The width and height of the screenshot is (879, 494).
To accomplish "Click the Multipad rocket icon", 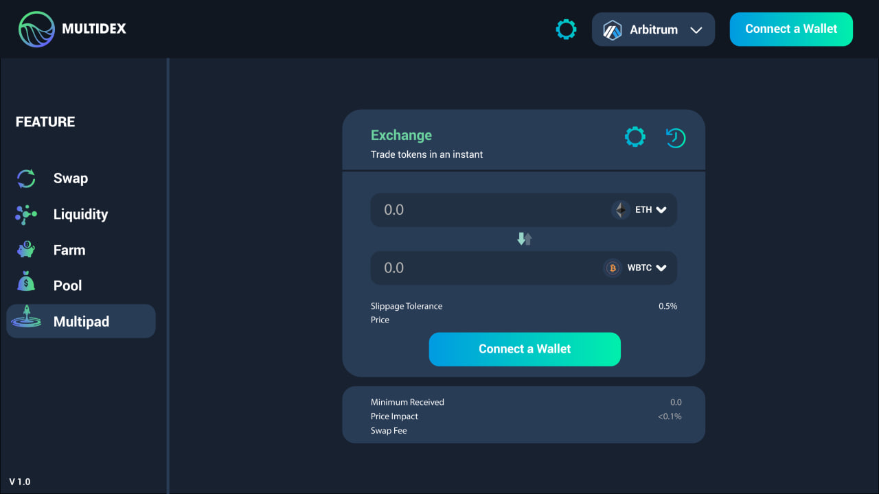I will tap(25, 320).
